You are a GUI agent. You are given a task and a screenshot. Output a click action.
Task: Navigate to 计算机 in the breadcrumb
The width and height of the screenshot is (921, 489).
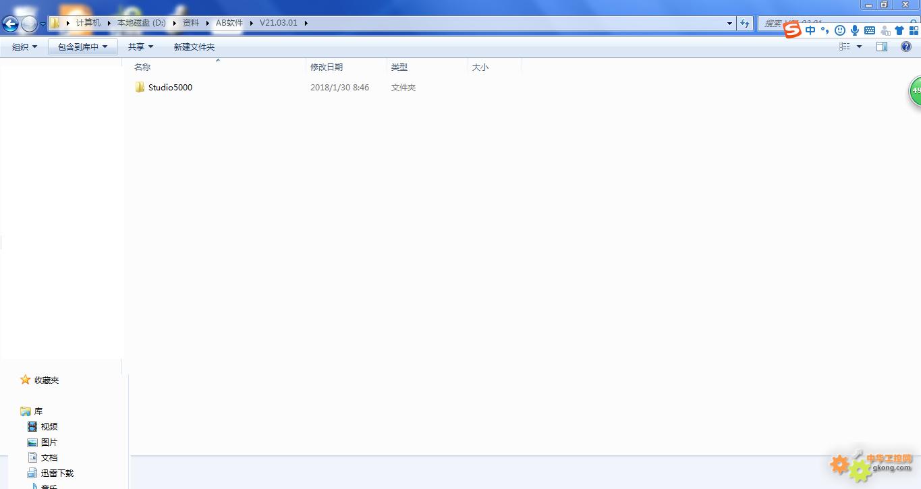(x=88, y=23)
